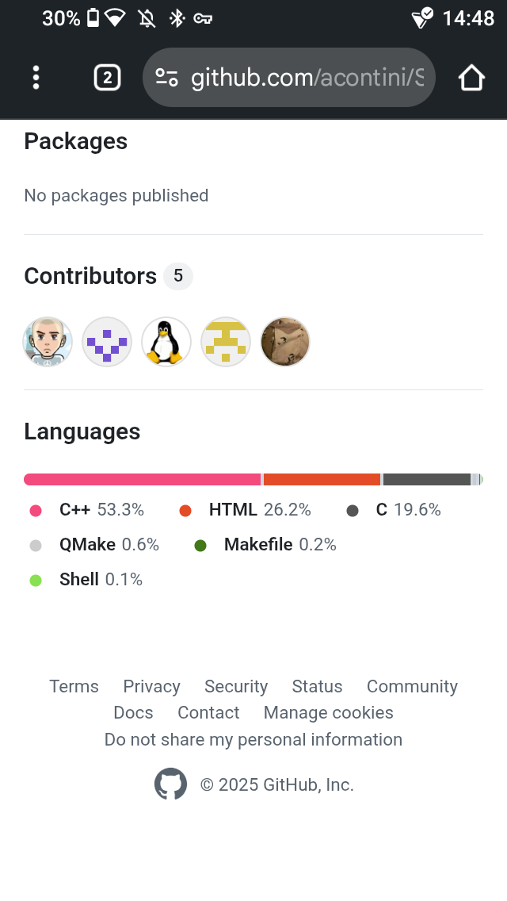Click the green Shell language dot
This screenshot has height=901, width=507.
(x=35, y=580)
